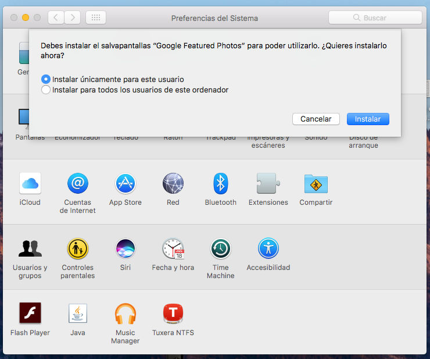This screenshot has width=430, height=359.
Task: Open the App Store preference pane
Action: [x=126, y=183]
